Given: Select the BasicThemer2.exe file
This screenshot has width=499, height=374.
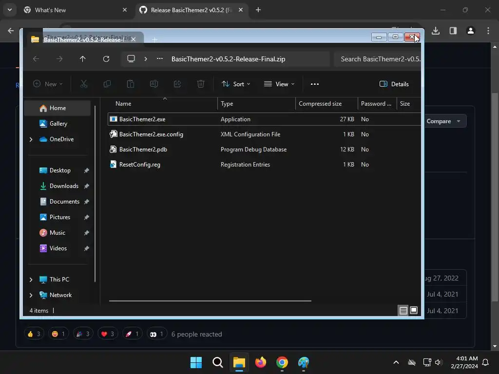Looking at the screenshot, I should (264, 119).
